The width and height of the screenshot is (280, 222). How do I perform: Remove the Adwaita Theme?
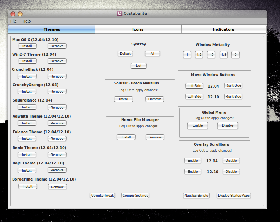(57, 123)
